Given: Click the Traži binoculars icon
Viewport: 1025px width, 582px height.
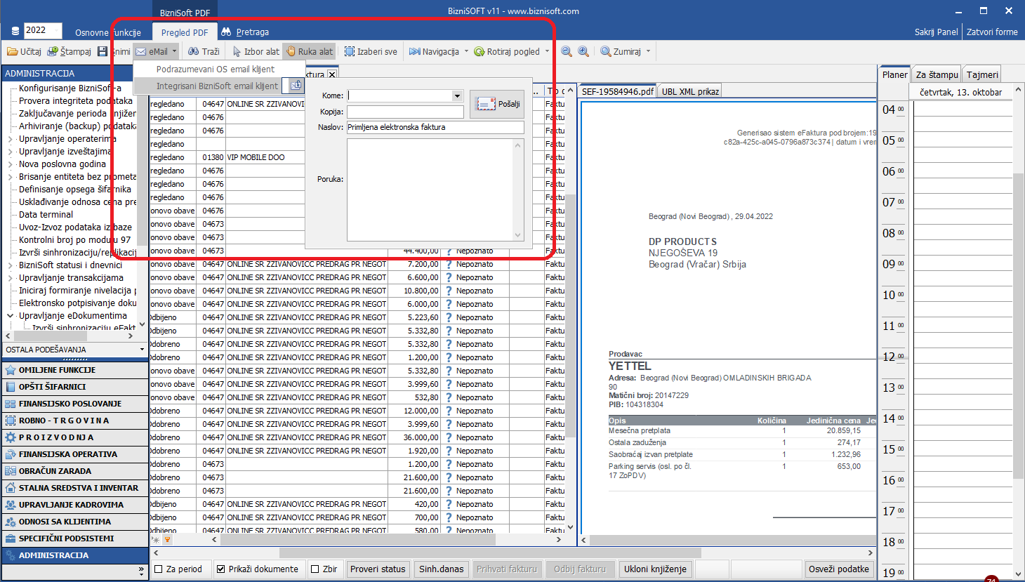Looking at the screenshot, I should pyautogui.click(x=194, y=51).
